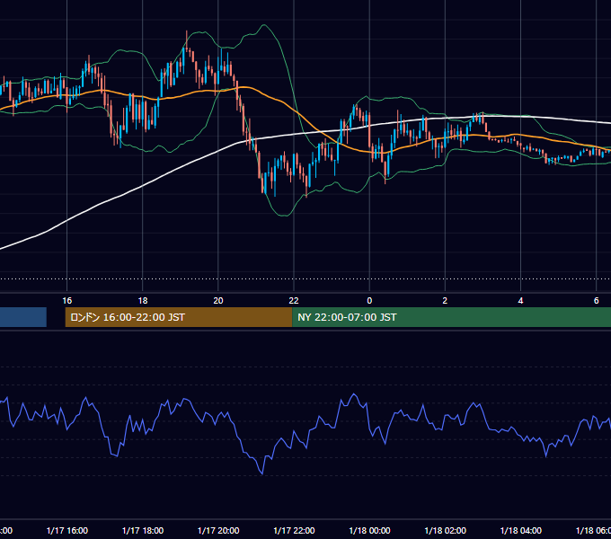This screenshot has height=539, width=611.
Task: Select the 1/18 04:00 time label
Action: pyautogui.click(x=520, y=530)
